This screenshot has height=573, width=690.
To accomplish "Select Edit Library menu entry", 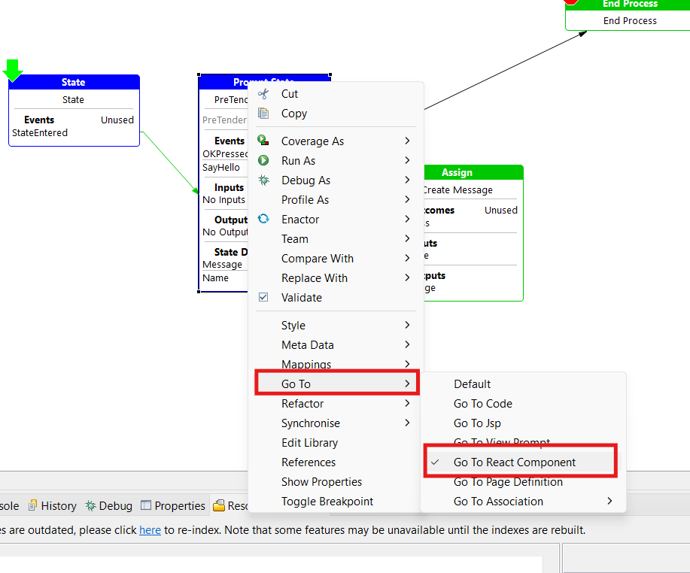I will click(336, 443).
